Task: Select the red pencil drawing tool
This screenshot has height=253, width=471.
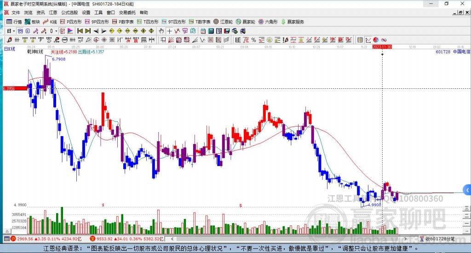Action: click(x=9, y=40)
